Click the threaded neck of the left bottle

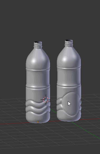pos(38,45)
